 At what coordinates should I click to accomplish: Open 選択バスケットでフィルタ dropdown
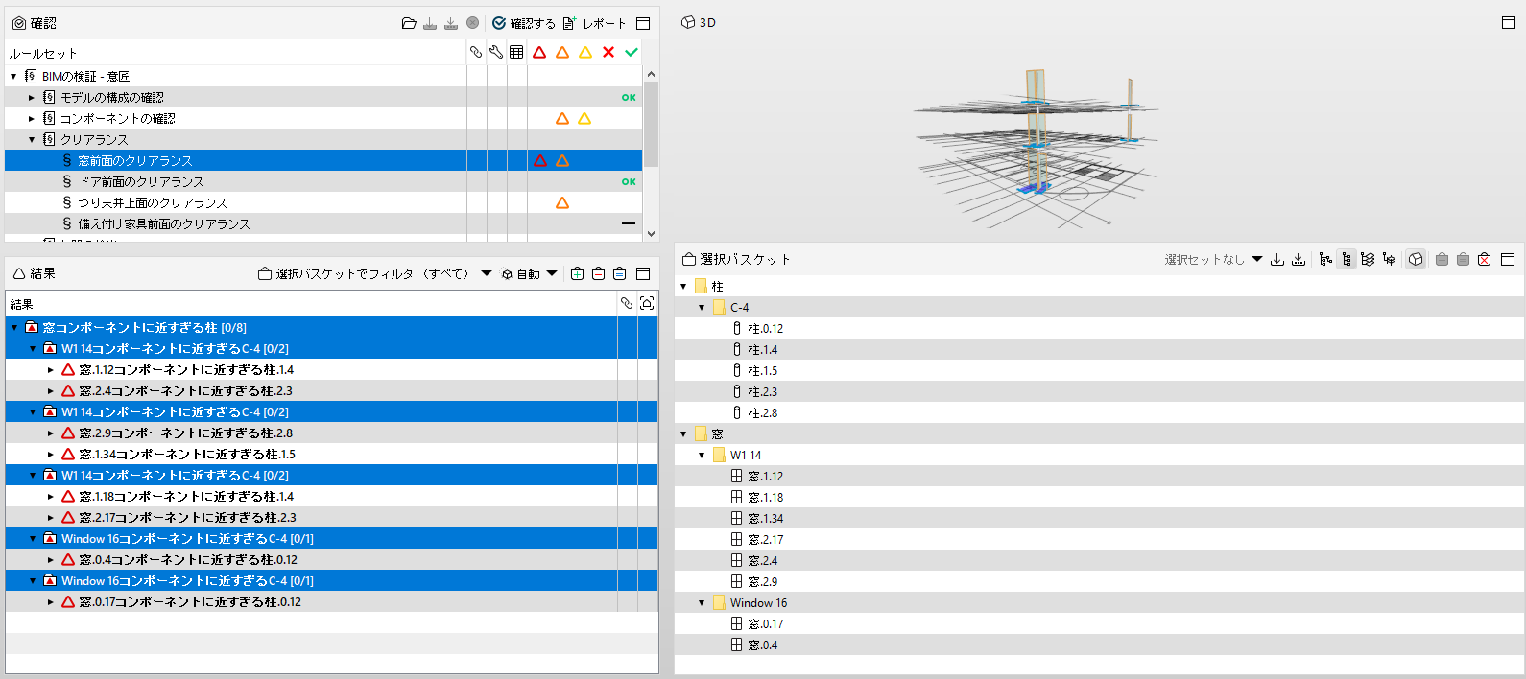click(x=487, y=273)
